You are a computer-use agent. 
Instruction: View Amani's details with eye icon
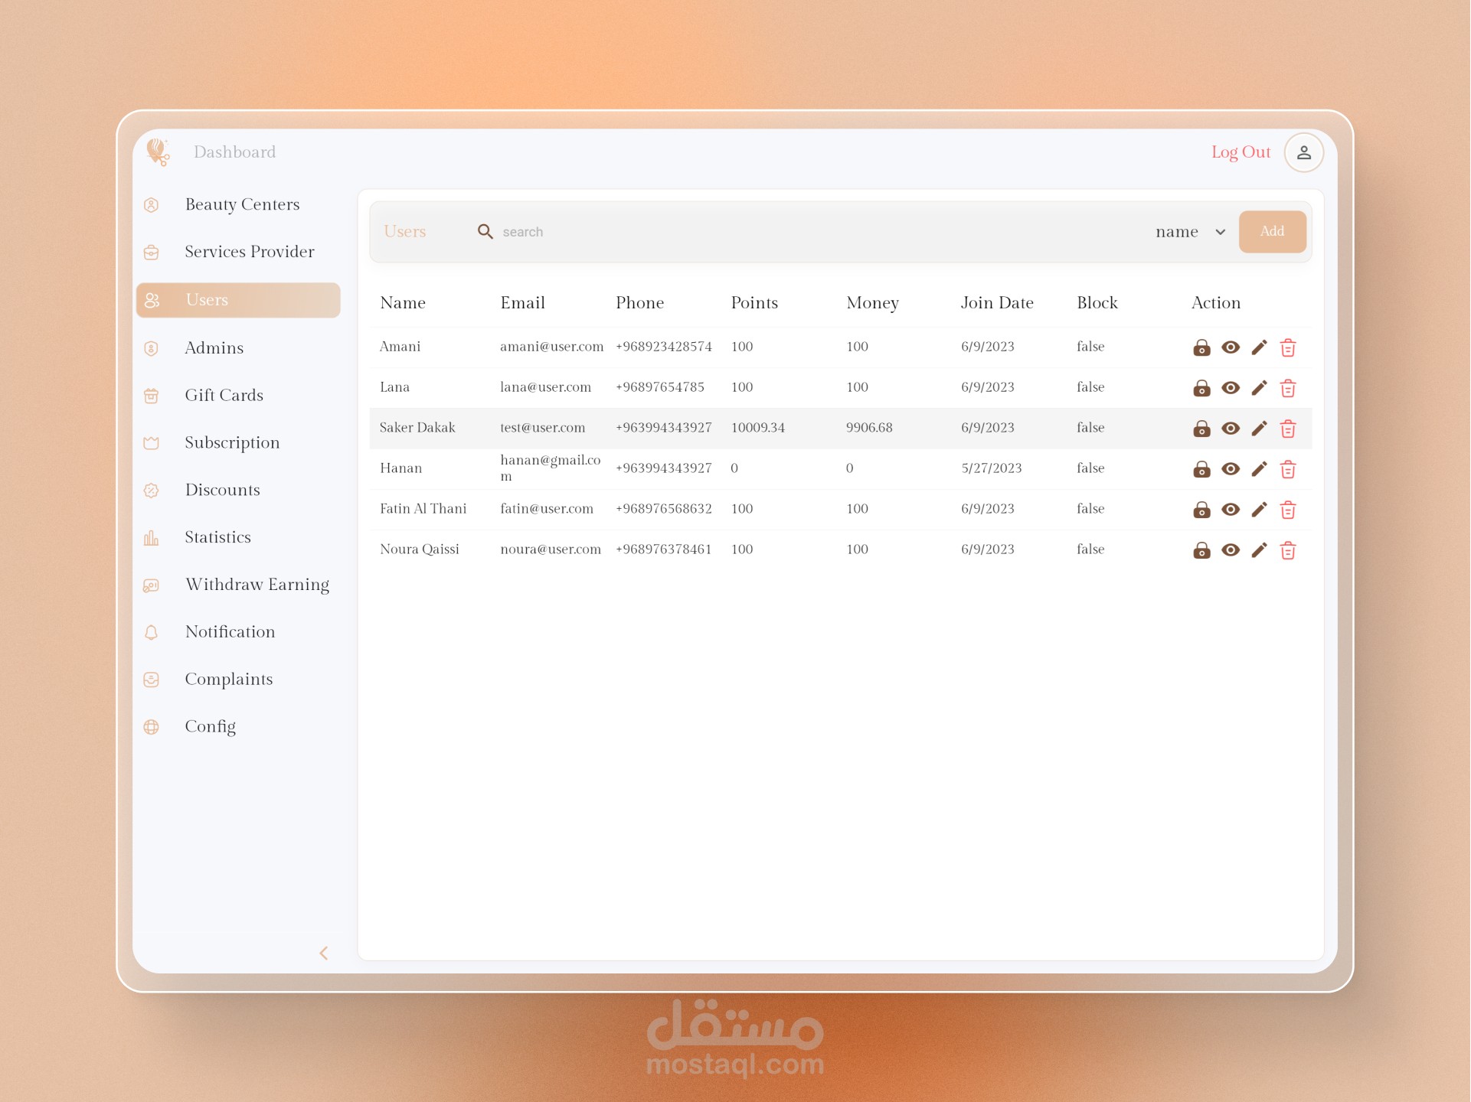(1231, 347)
